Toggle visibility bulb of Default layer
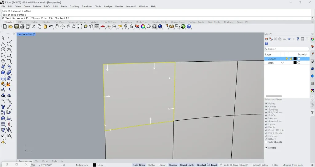The height and width of the screenshot is (167, 315). (x=287, y=59)
